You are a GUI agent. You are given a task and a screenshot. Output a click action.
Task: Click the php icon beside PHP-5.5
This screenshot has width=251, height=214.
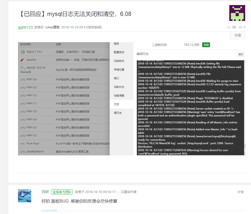click(23, 88)
